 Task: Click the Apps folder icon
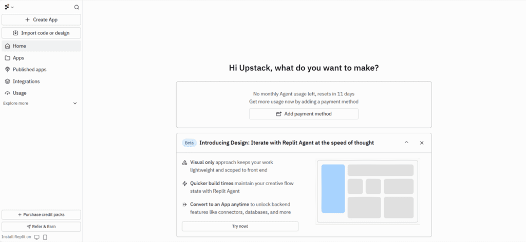pyautogui.click(x=7, y=58)
